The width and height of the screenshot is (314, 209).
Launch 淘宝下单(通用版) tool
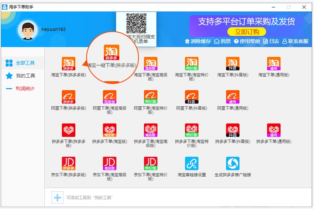pos(274,64)
